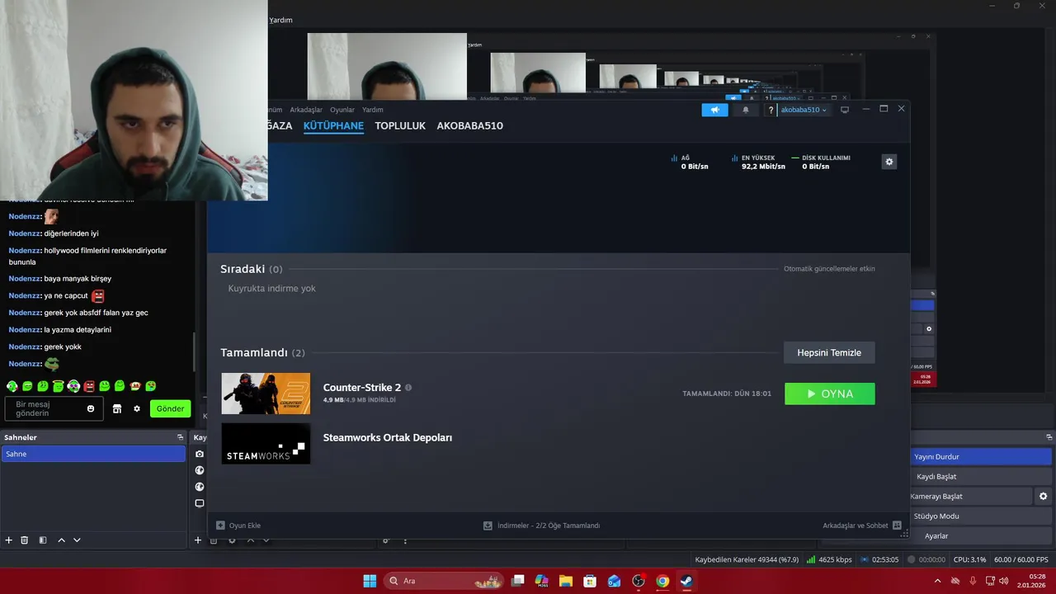Click the microphone tray icon

[x=973, y=581]
